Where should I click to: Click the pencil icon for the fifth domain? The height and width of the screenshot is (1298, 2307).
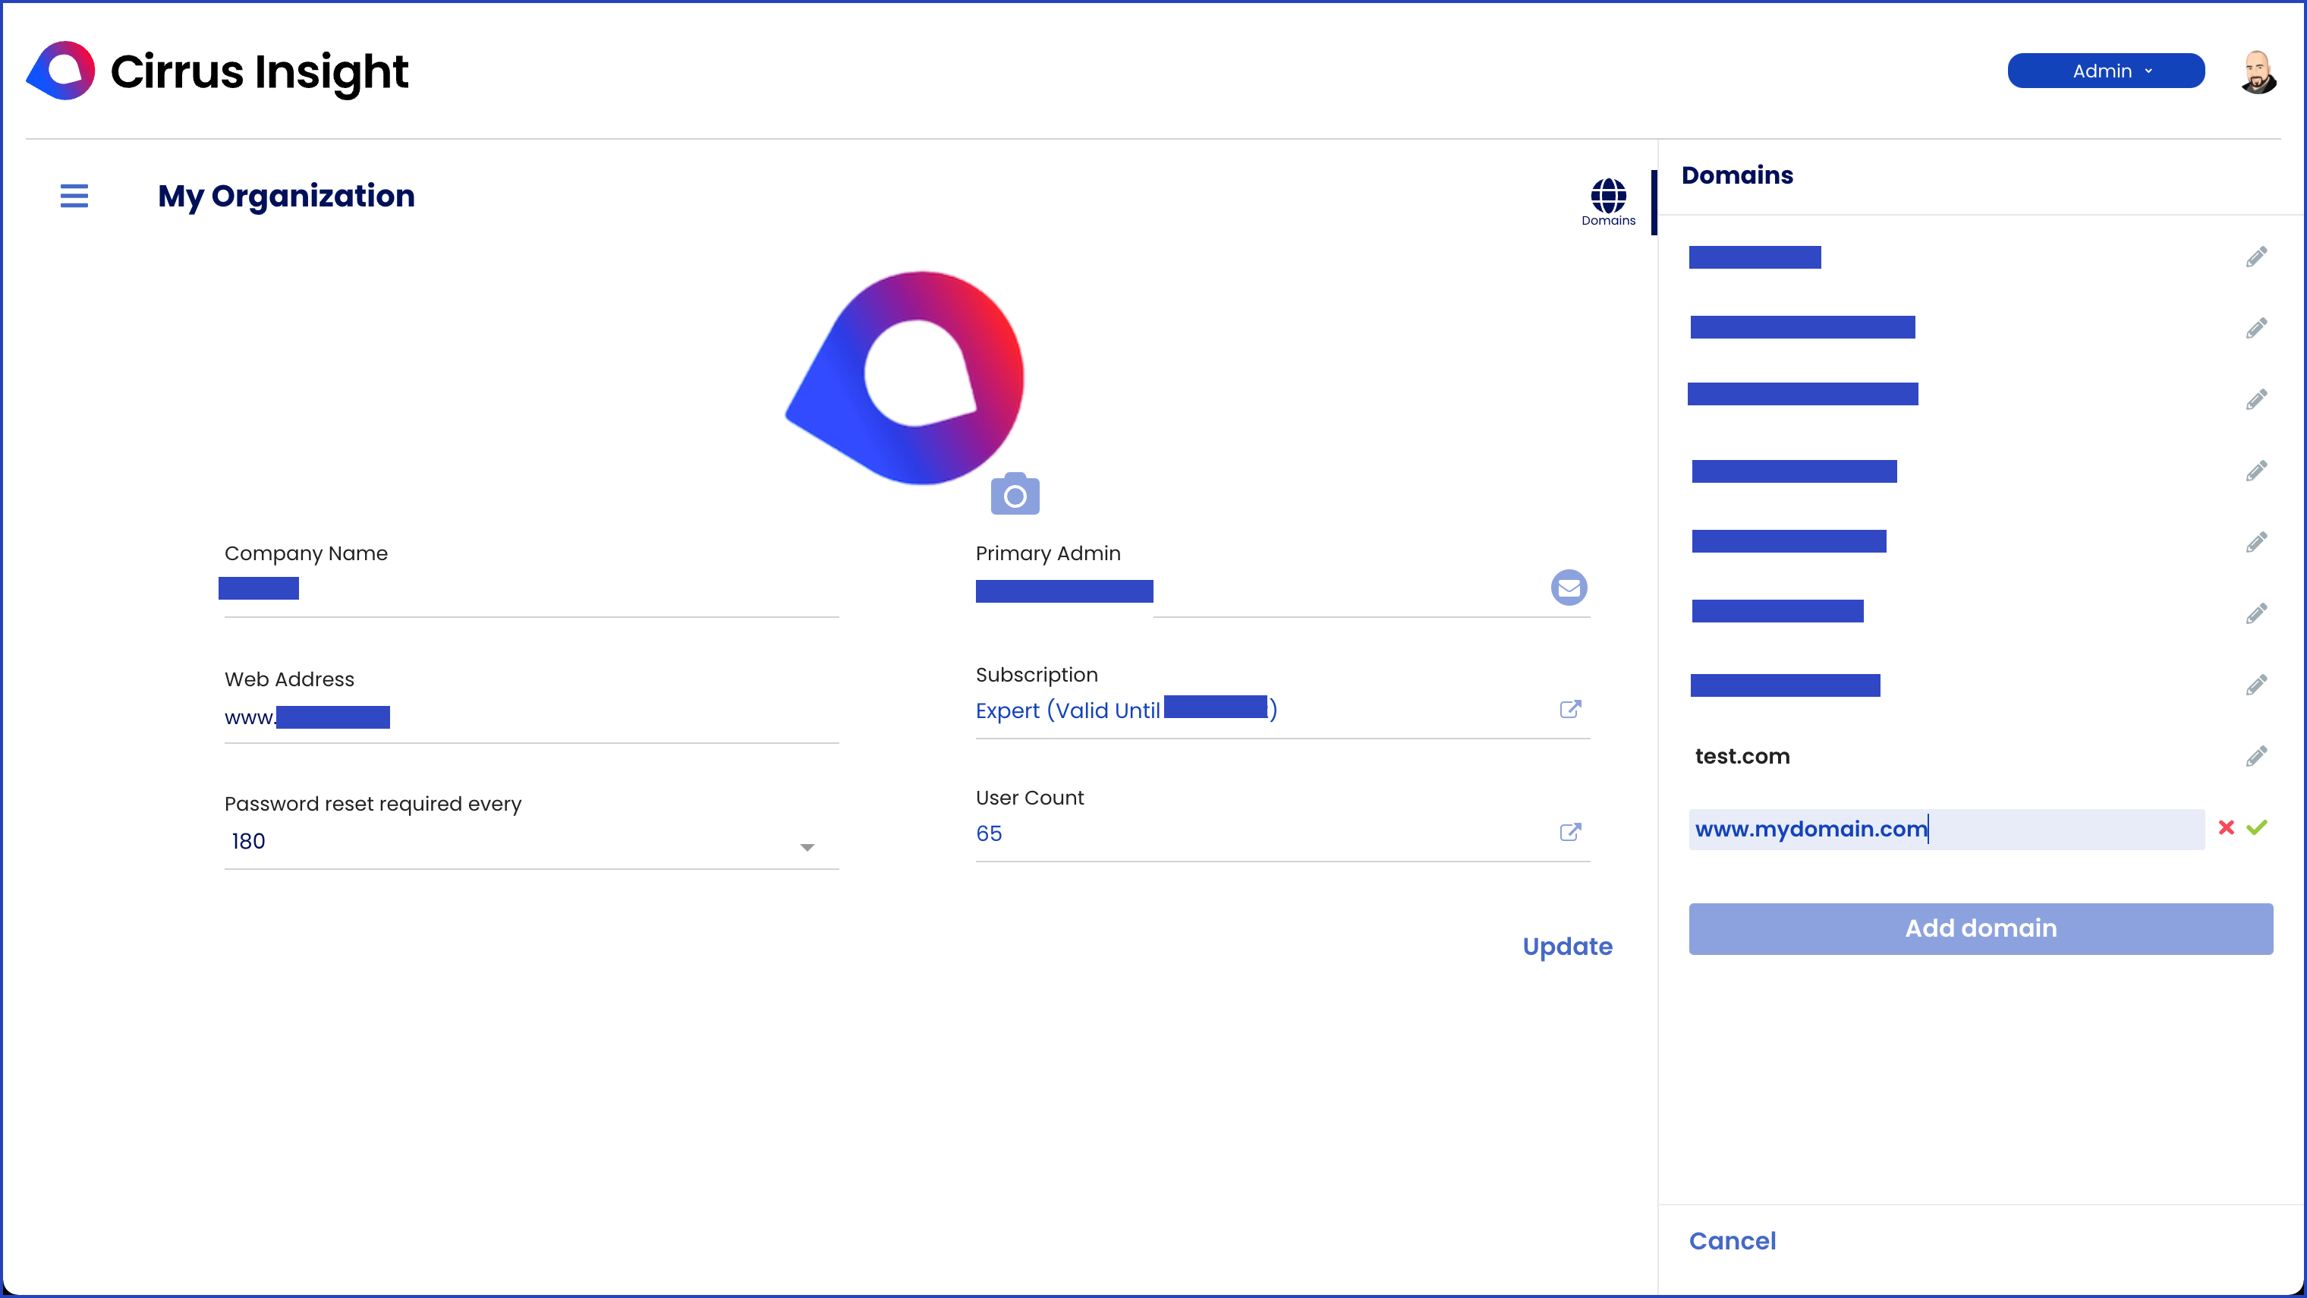point(2256,543)
